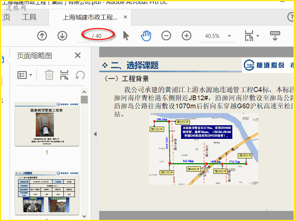The height and width of the screenshot is (221, 295).
Task: Click the blue 本标段顶管总长3179m info box
Action: (206, 132)
